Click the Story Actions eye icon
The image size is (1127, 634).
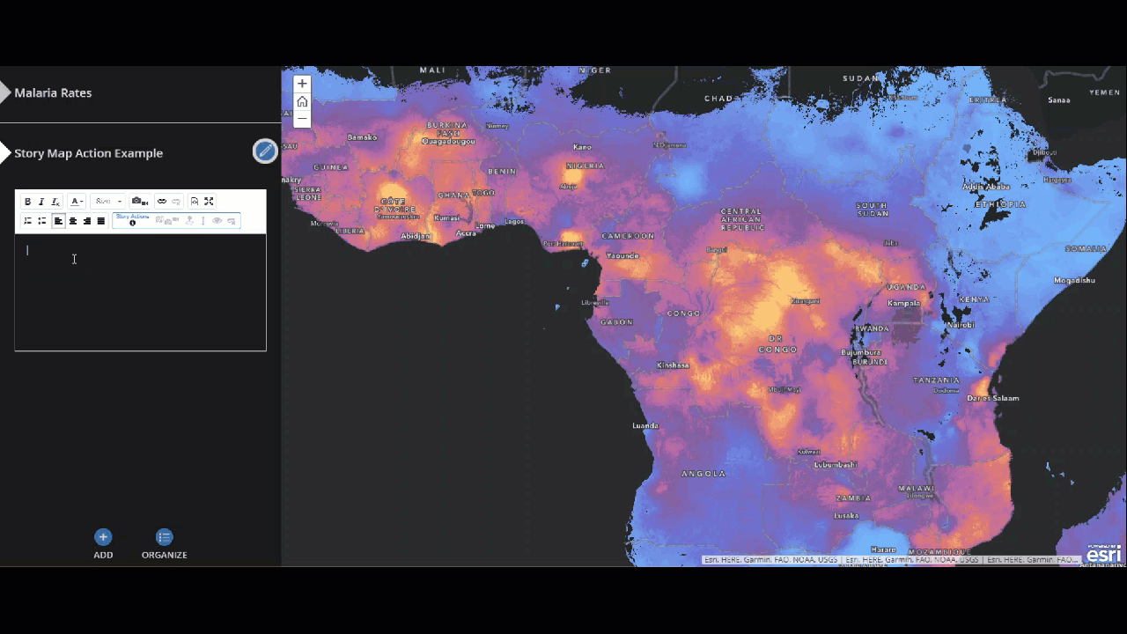(217, 221)
